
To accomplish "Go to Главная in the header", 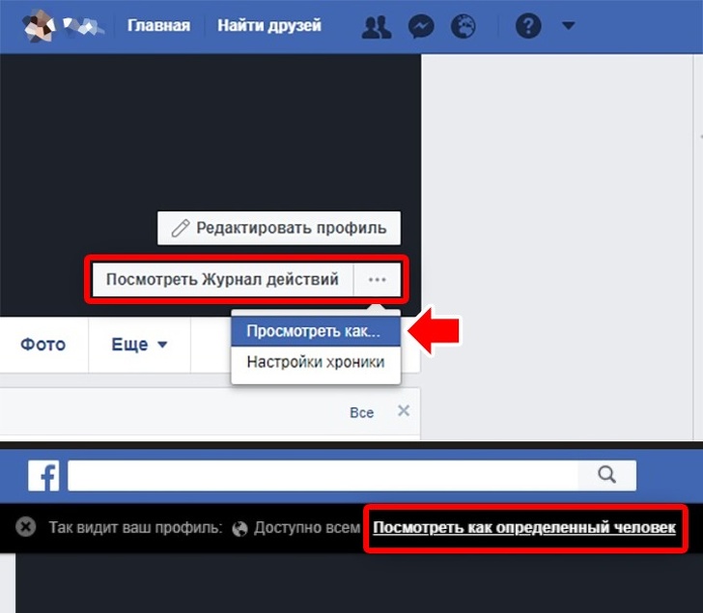I will point(159,26).
